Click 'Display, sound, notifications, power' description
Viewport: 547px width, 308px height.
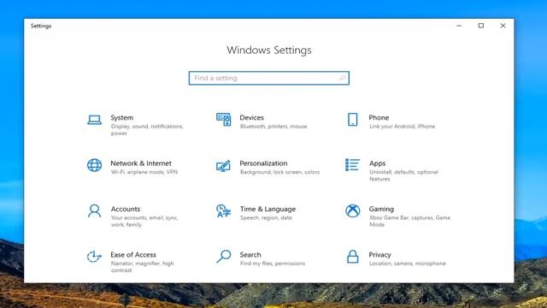click(x=147, y=129)
